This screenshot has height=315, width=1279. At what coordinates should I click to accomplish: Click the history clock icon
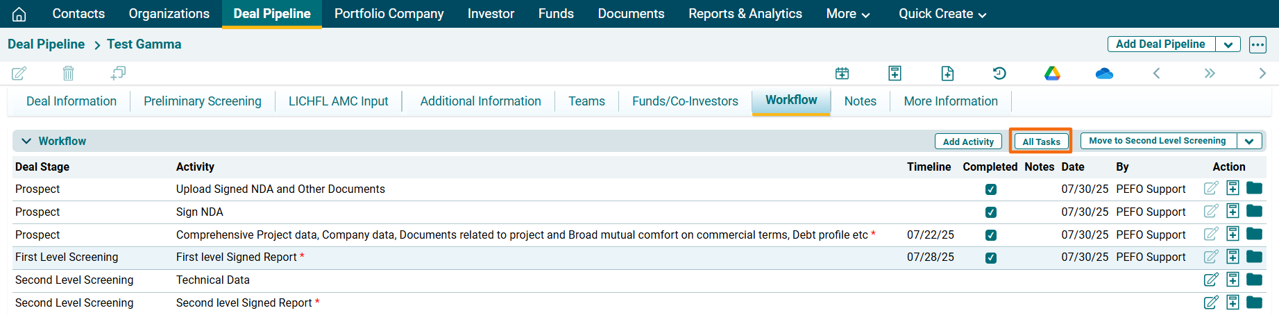pyautogui.click(x=999, y=73)
